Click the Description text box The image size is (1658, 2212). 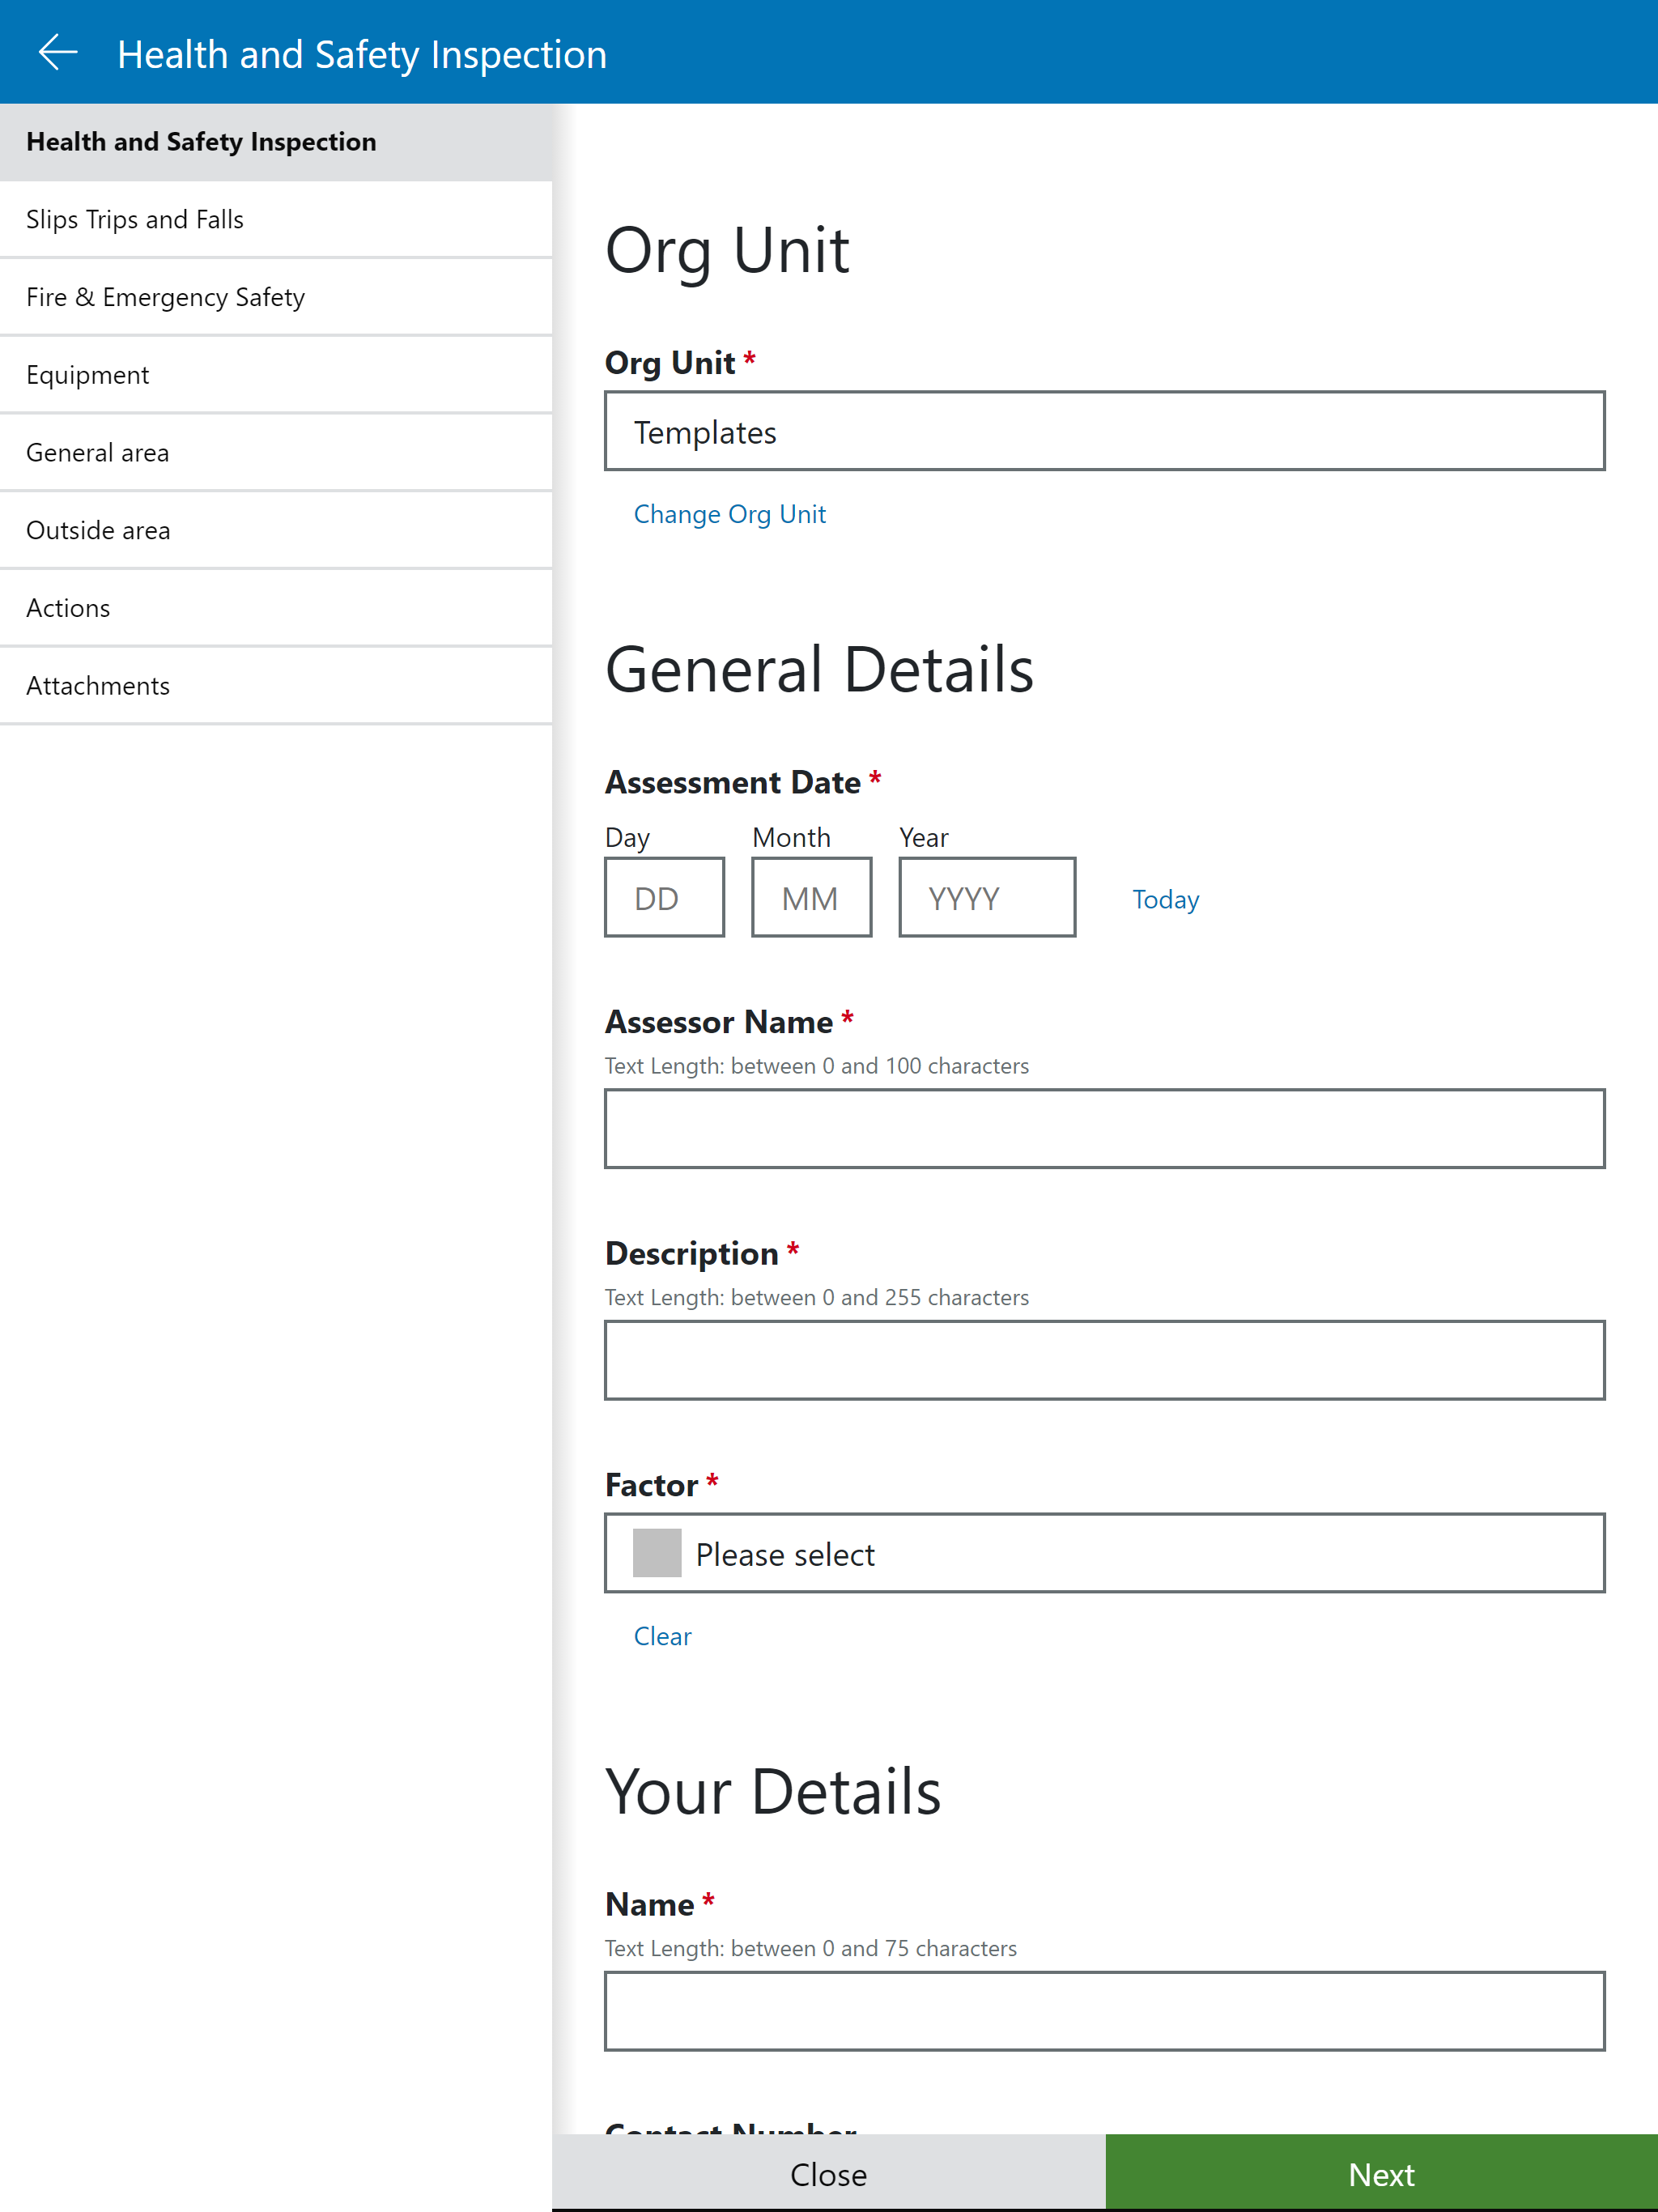point(1104,1360)
